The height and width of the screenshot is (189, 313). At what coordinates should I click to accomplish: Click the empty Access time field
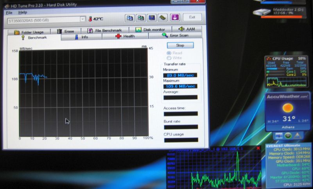click(181, 114)
